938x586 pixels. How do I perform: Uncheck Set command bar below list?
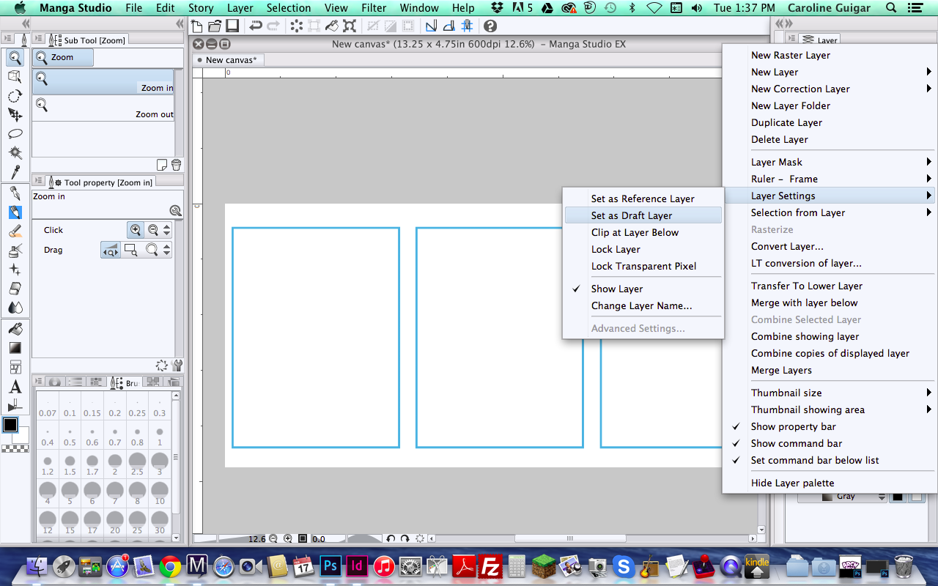click(814, 460)
